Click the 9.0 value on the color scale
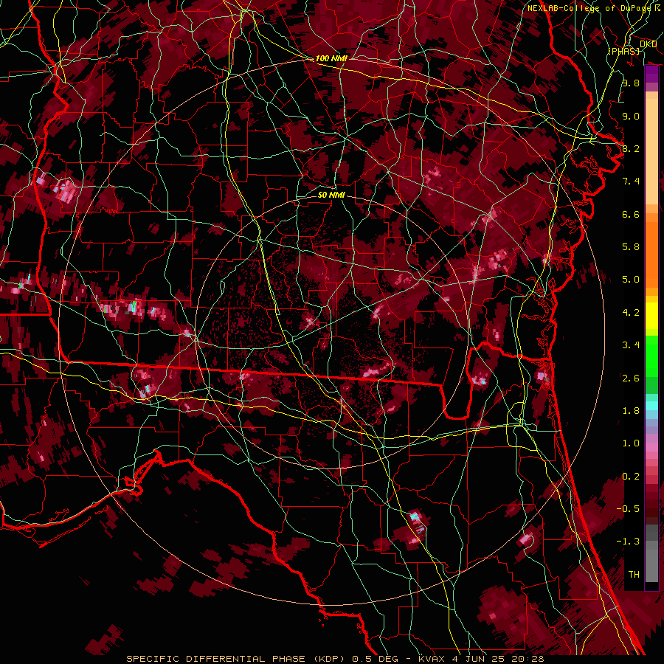This screenshot has height=664, width=664. (x=631, y=116)
